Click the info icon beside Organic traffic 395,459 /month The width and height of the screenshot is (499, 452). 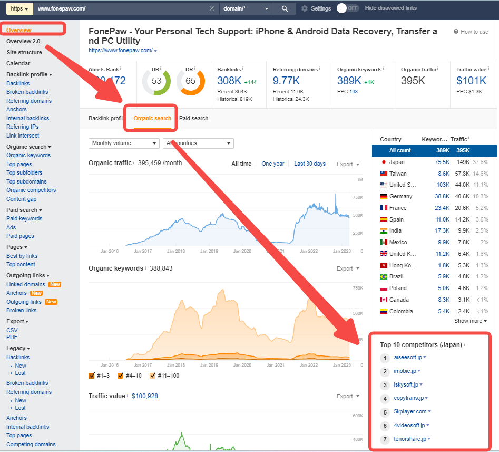134,162
